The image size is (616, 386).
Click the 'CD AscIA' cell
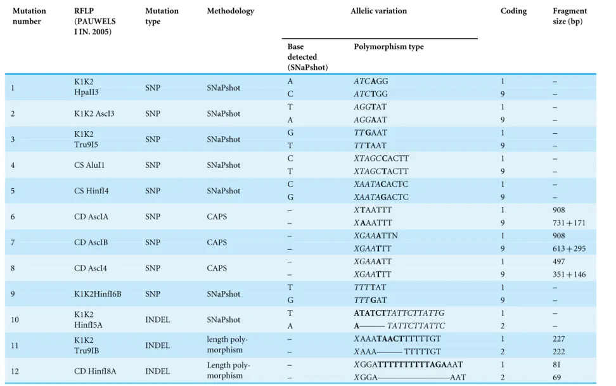[x=91, y=217]
